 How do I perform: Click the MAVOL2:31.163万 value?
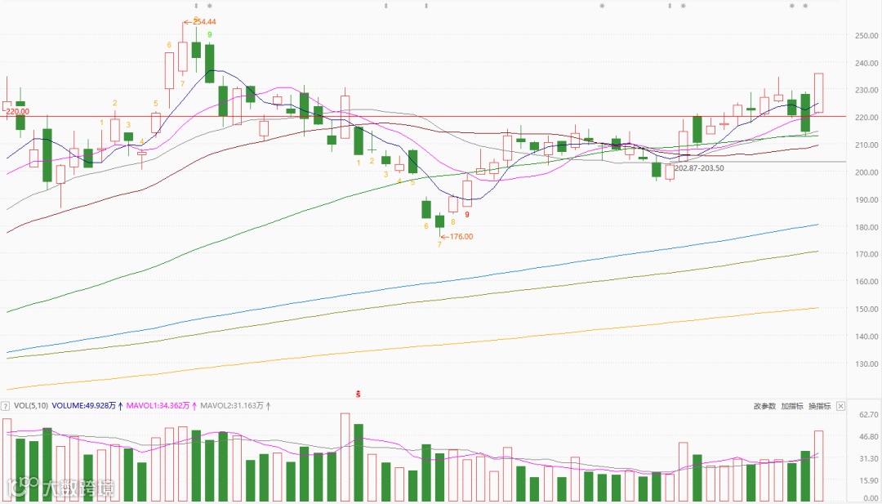tap(232, 405)
